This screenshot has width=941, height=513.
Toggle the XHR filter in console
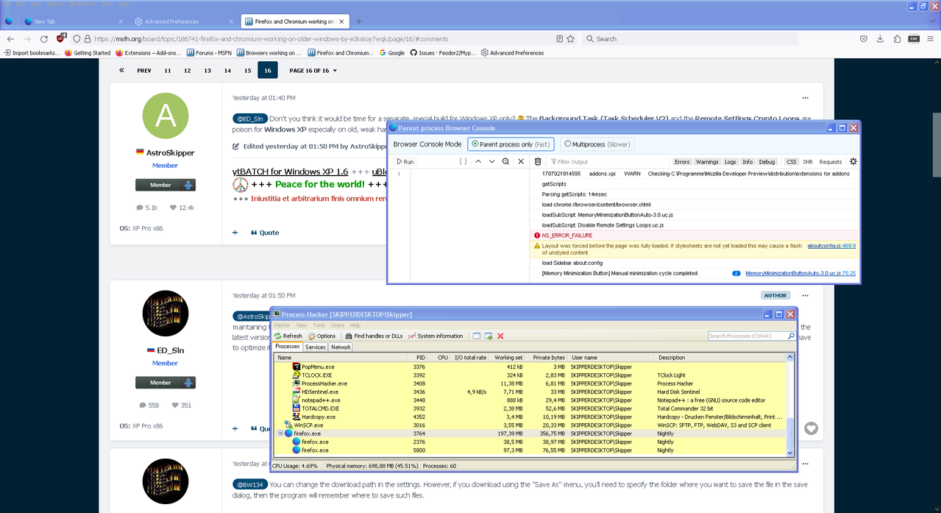[808, 161]
